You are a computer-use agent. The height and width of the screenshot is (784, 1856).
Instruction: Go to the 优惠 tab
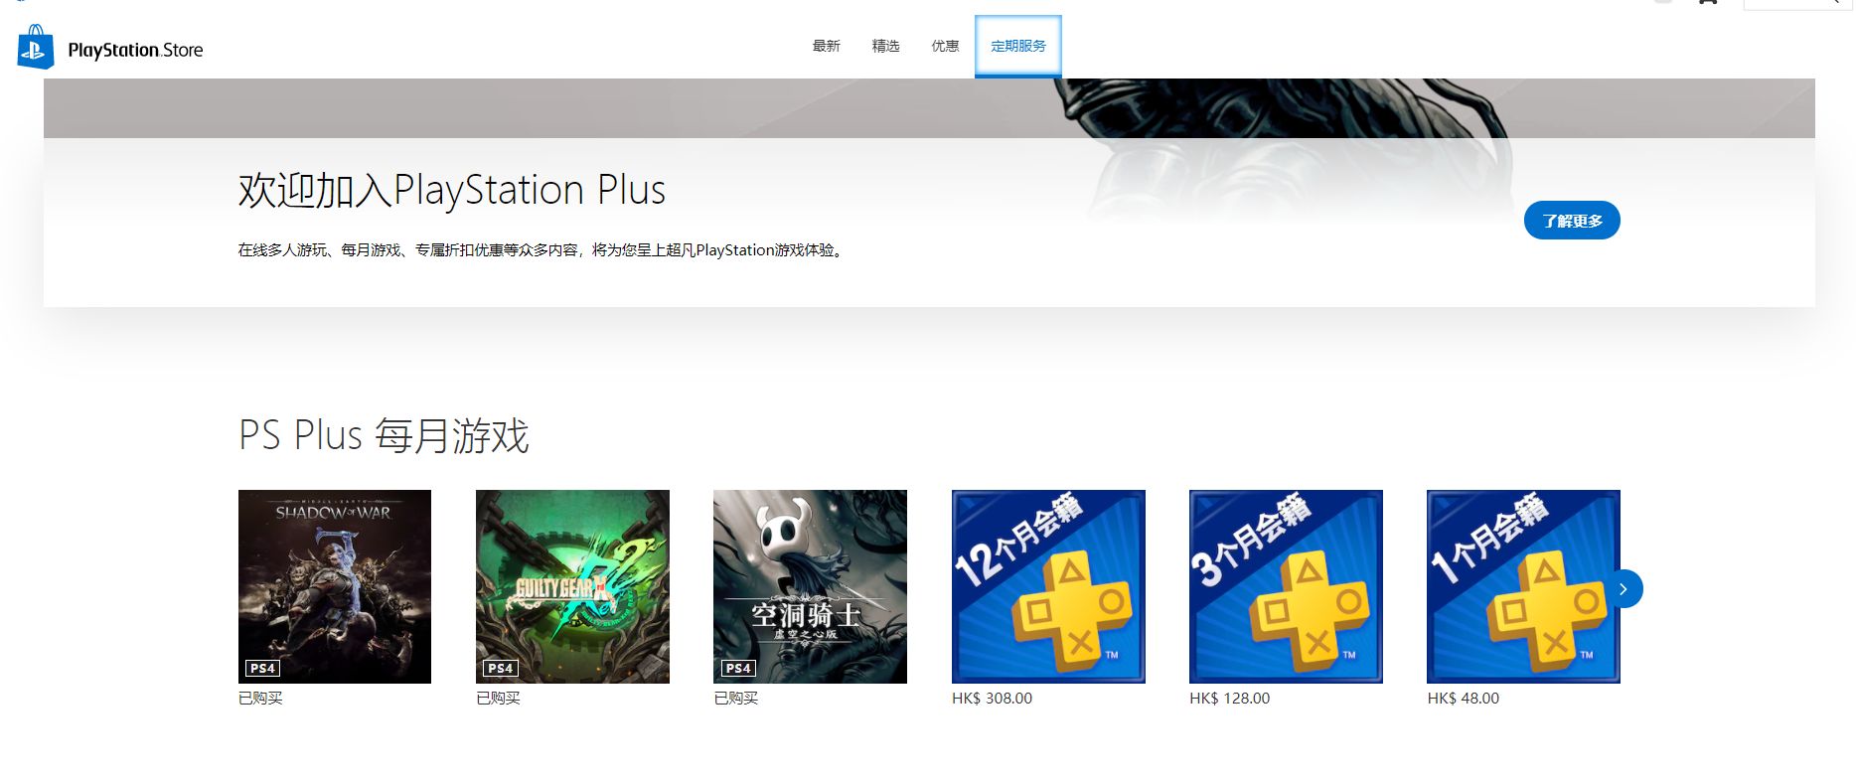click(945, 46)
